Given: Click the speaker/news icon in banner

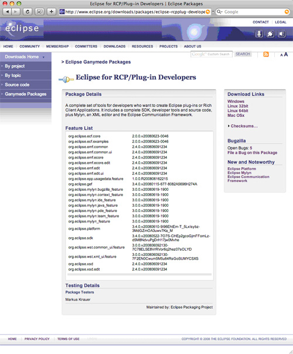Looking at the screenshot, I should [x=281, y=34].
